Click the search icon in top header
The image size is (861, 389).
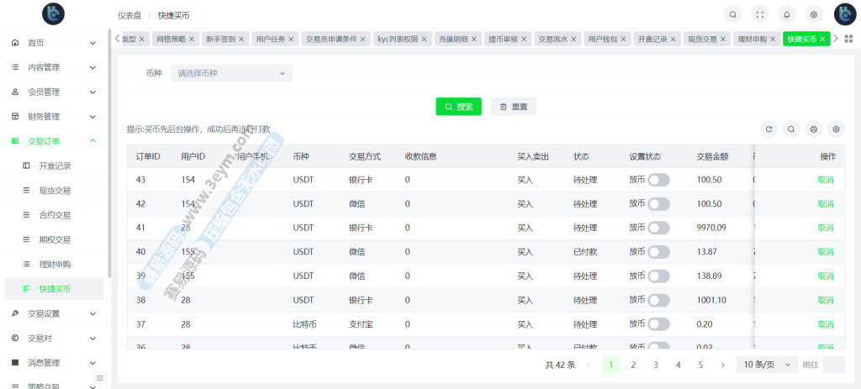[734, 14]
